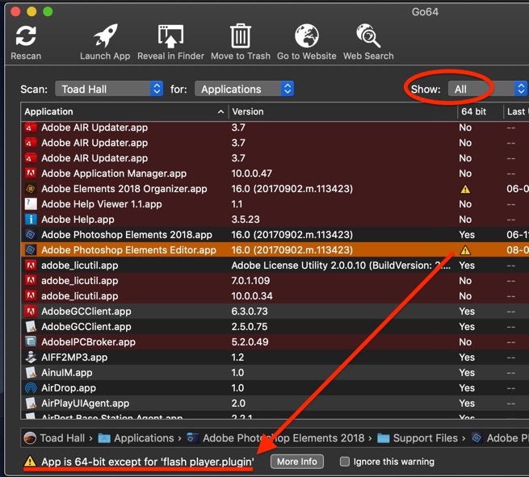Click the Adobe Help.app info icon
This screenshot has width=529, height=477.
tap(31, 220)
